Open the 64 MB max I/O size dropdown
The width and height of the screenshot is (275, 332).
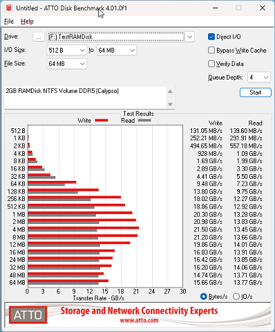pyautogui.click(x=117, y=50)
